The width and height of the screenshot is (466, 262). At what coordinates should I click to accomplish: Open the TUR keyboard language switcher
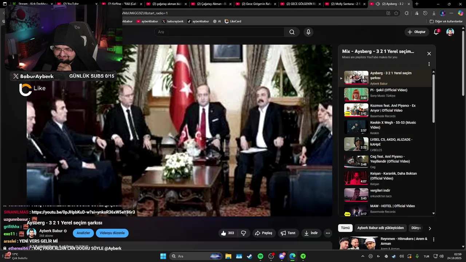427,256
